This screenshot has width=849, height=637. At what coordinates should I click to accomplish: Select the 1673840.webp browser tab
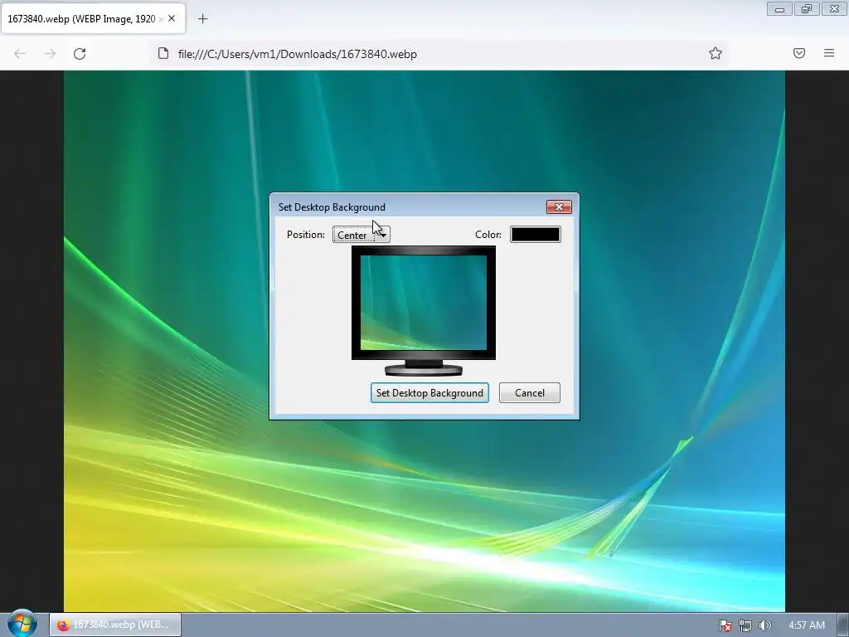tap(93, 18)
